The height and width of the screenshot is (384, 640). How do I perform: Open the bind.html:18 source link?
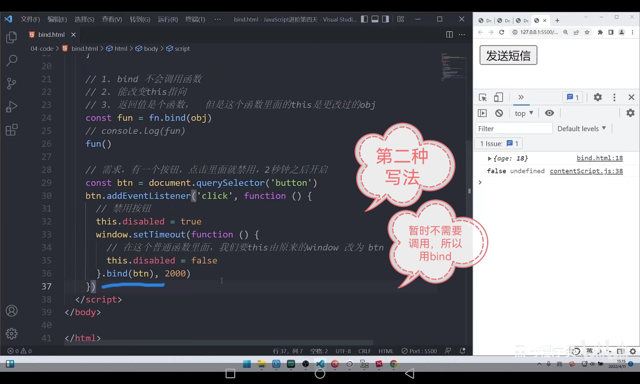599,158
